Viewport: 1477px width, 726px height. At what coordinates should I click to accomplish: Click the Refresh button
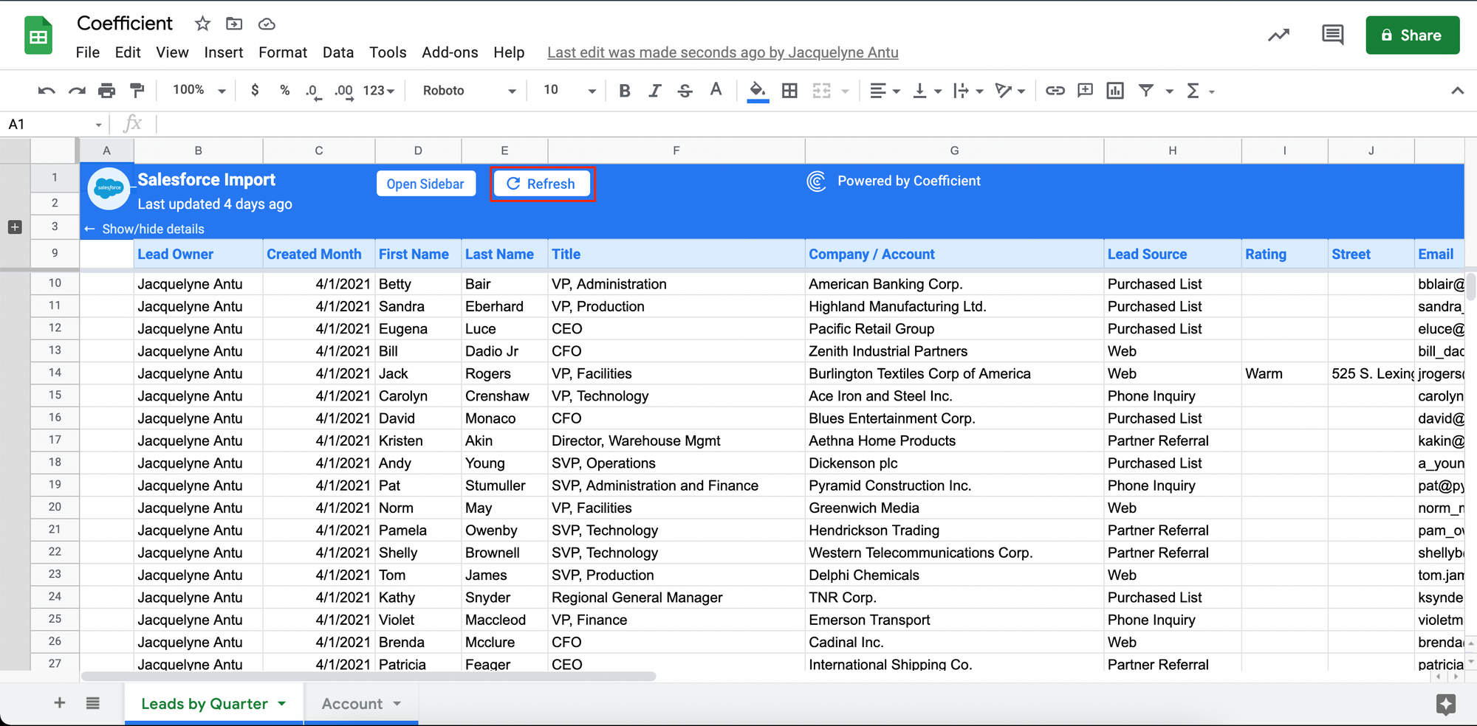(x=542, y=184)
